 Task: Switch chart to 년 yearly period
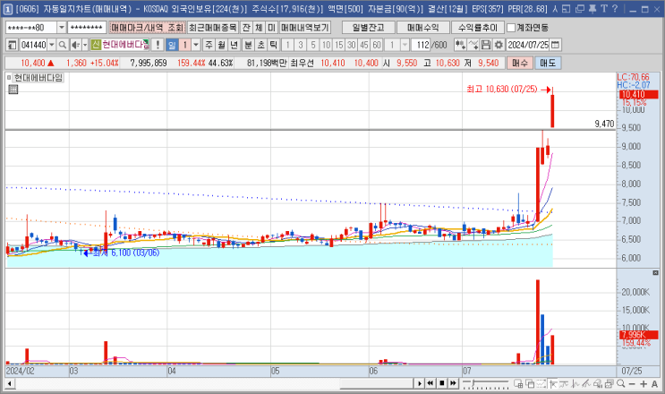234,45
